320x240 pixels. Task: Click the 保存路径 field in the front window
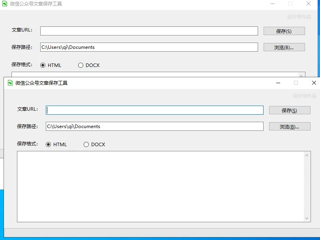(x=154, y=127)
